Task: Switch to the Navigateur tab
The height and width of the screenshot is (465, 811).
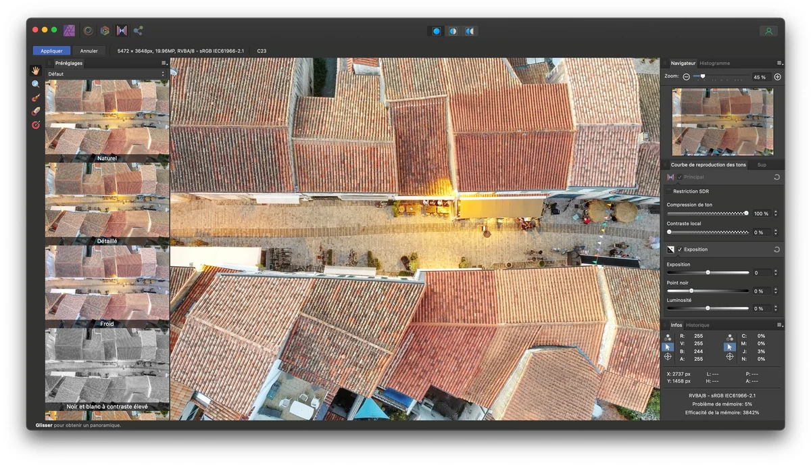Action: 683,63
